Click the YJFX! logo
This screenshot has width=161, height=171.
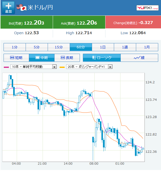click(x=147, y=8)
